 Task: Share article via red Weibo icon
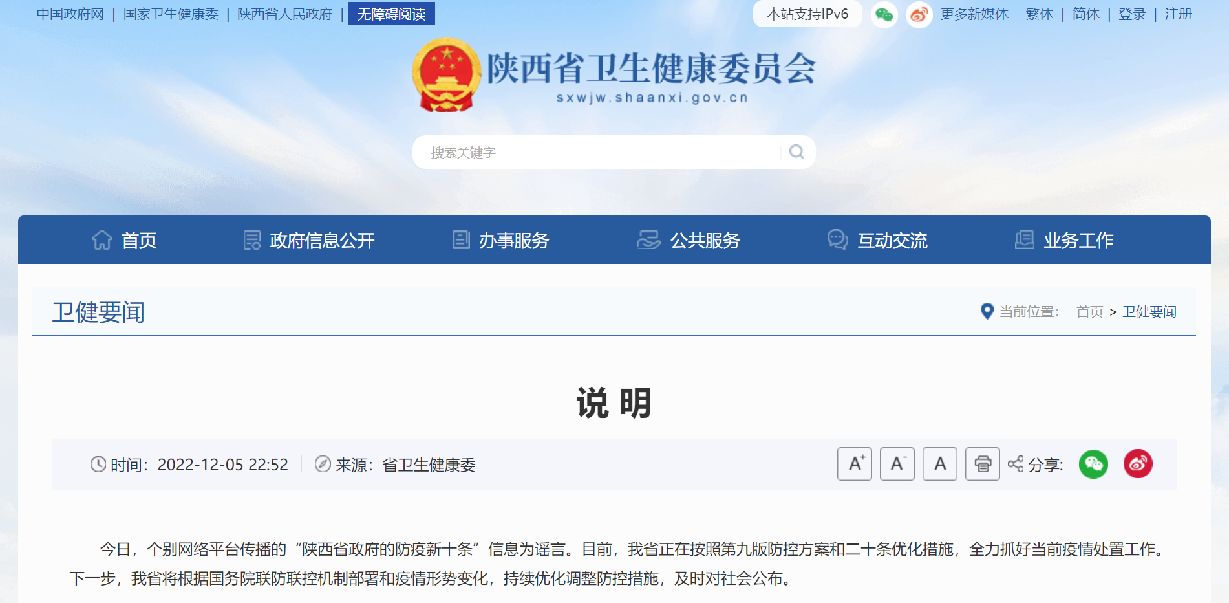[1138, 464]
